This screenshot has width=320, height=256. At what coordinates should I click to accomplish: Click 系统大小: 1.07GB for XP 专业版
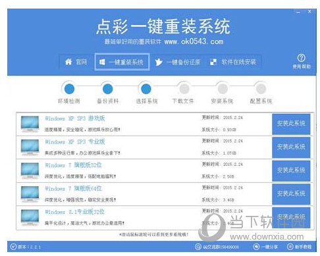(219, 153)
